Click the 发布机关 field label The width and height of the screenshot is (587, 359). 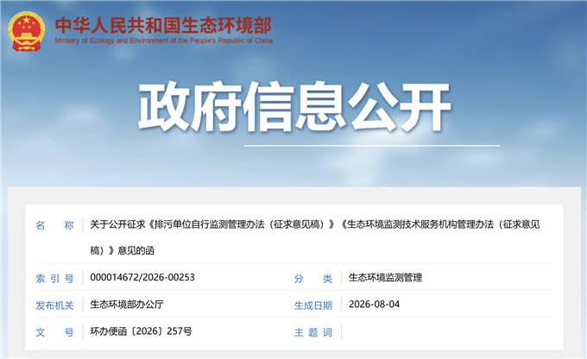(x=54, y=305)
